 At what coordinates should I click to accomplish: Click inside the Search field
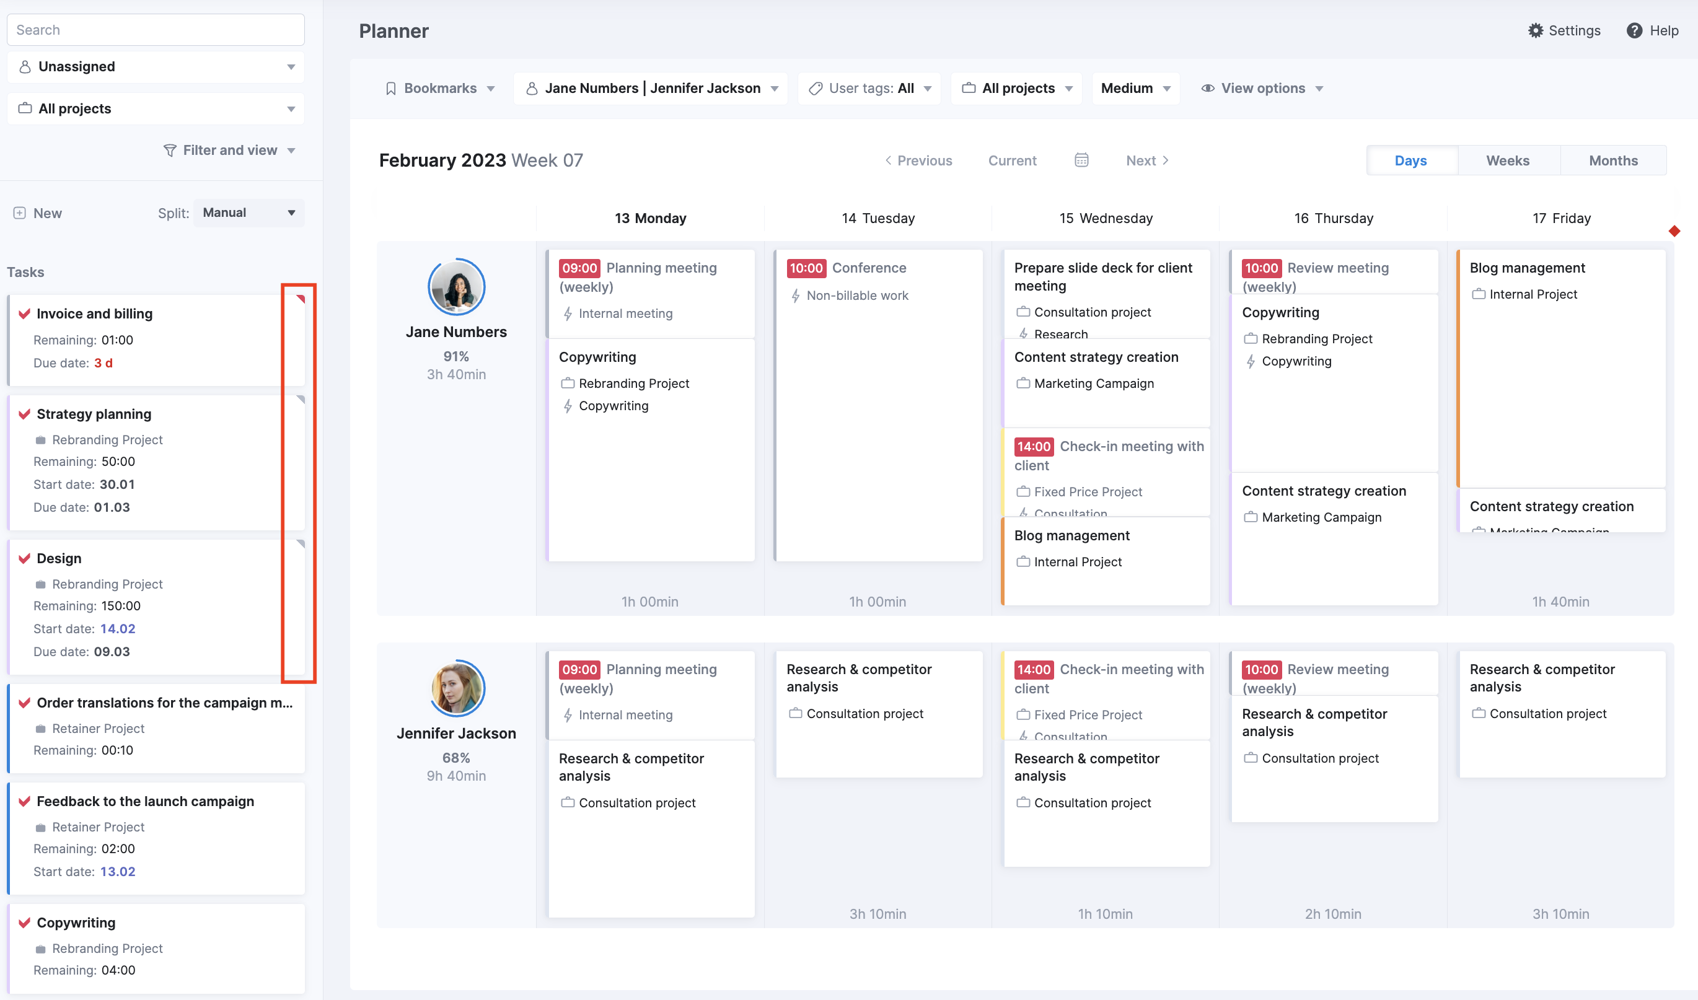click(x=156, y=30)
